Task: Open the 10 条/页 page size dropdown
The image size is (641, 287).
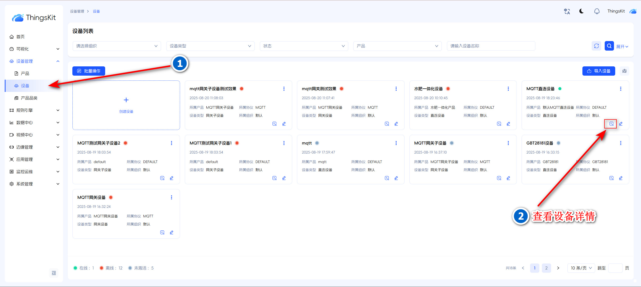Action: point(581,268)
